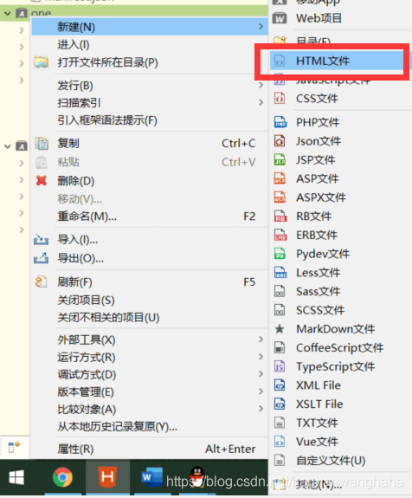Viewport: 412px width, 498px height.
Task: Click the MarkDown文件 star icon
Action: (280, 329)
